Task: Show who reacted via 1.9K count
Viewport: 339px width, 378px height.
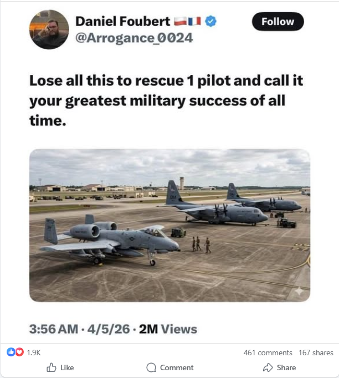Action: [x=34, y=353]
